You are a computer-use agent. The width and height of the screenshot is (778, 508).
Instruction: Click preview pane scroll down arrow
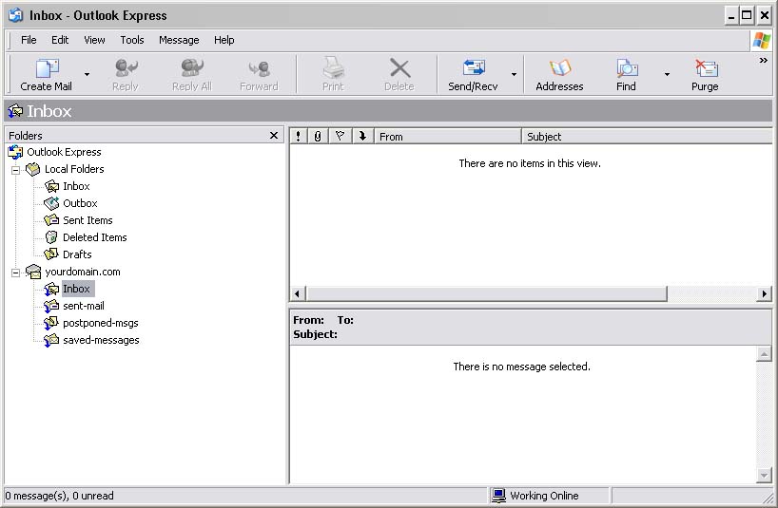point(764,476)
